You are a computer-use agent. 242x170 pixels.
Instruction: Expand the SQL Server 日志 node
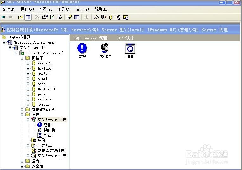28,156
